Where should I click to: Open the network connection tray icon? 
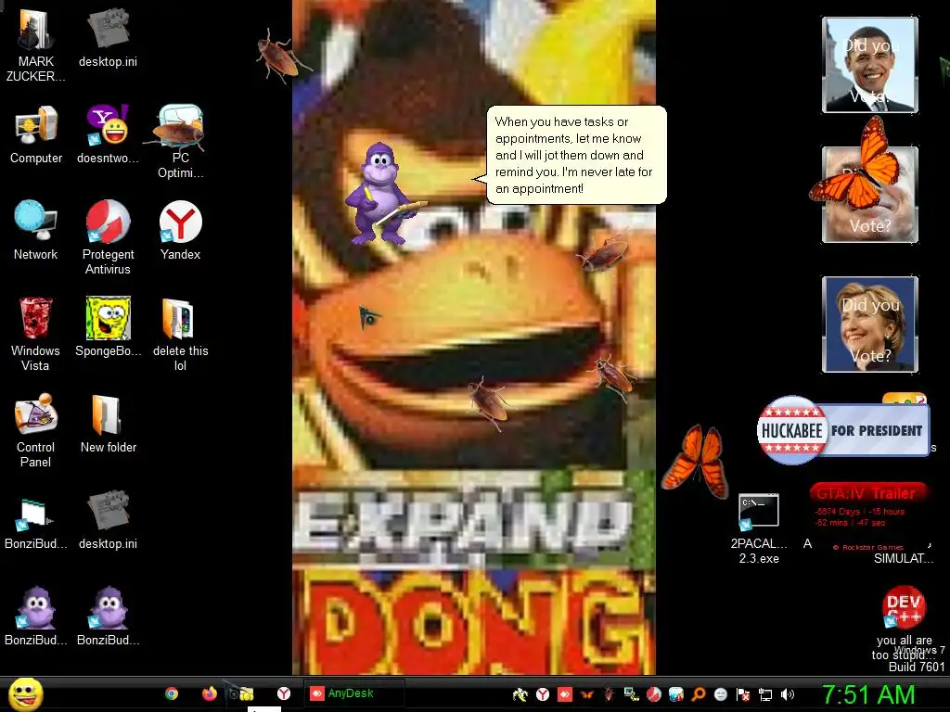coord(765,695)
